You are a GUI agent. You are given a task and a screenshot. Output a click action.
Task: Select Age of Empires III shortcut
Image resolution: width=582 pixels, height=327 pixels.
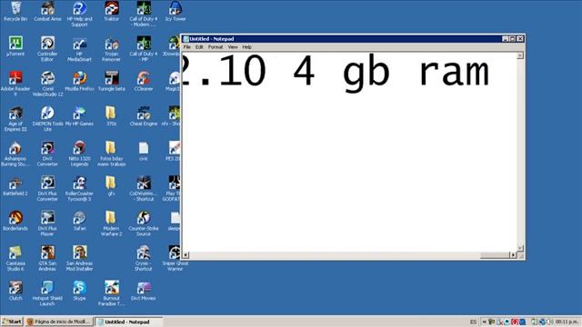pos(15,119)
